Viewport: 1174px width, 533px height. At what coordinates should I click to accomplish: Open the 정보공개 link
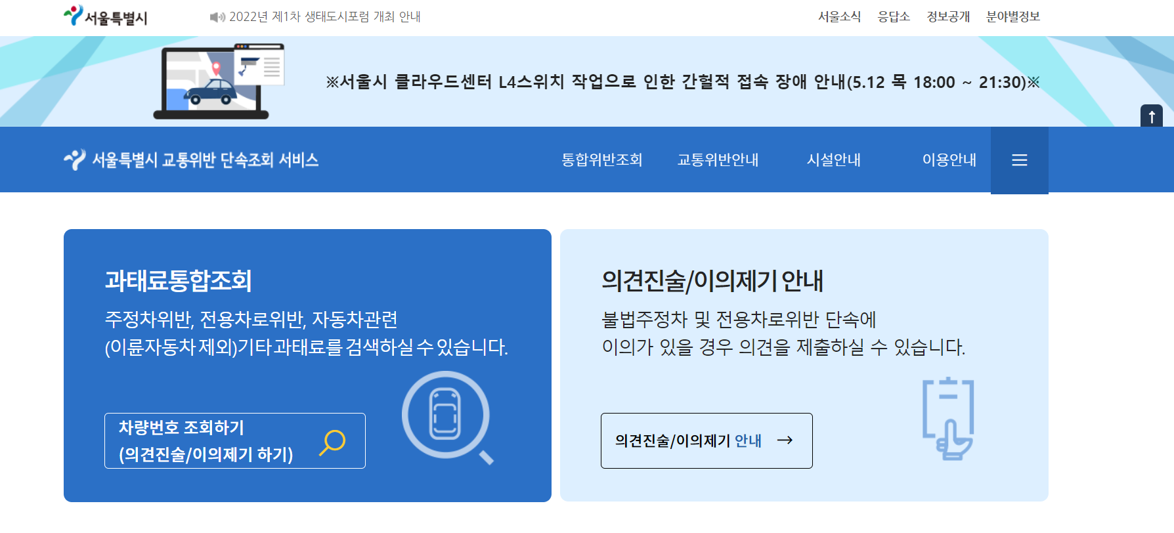(x=948, y=16)
